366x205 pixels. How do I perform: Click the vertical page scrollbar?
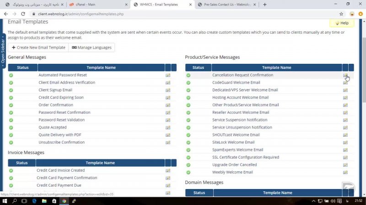364,70
